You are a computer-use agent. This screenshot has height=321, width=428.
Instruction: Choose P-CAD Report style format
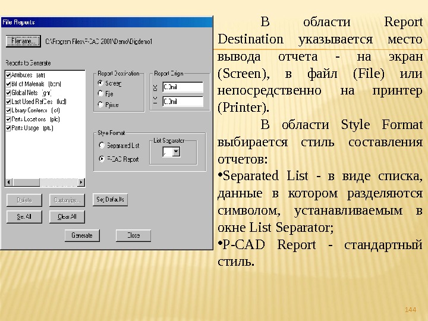(x=102, y=159)
